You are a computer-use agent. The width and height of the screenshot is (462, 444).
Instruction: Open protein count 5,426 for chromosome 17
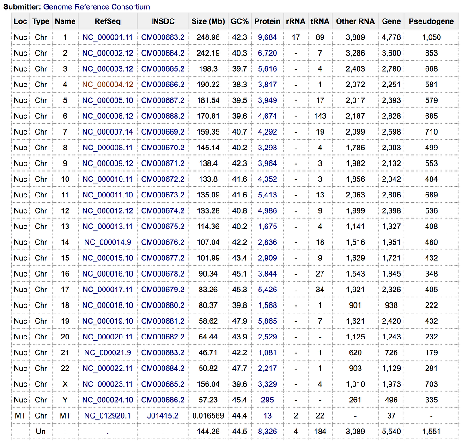[x=267, y=290]
